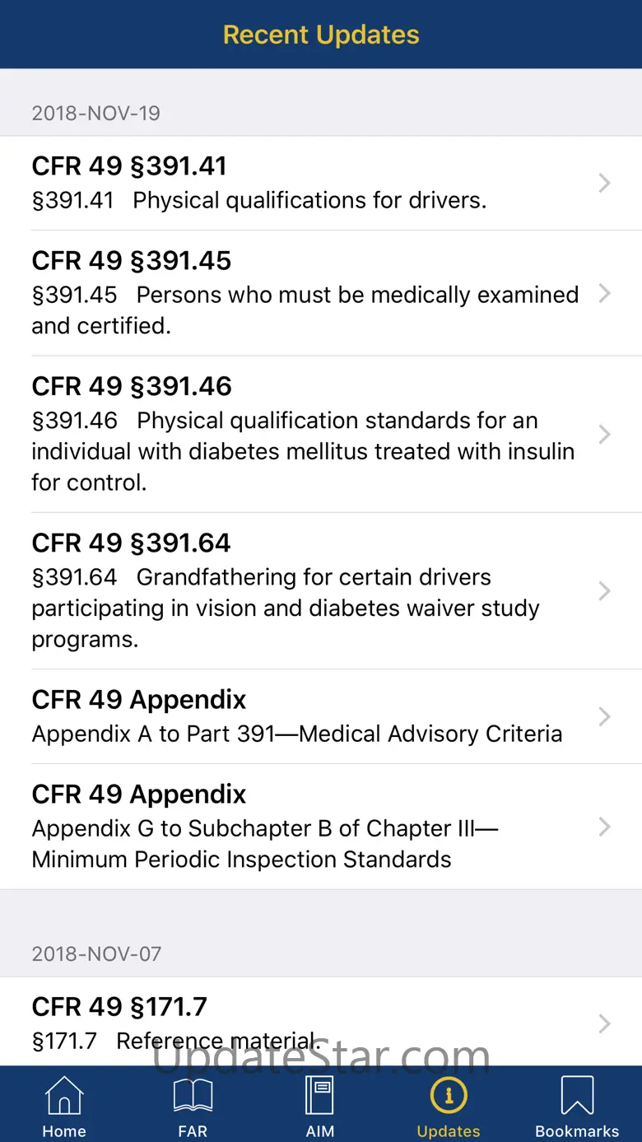Image resolution: width=642 pixels, height=1142 pixels.
Task: Tap the 2018-NOV-19 date section header
Action: click(96, 114)
